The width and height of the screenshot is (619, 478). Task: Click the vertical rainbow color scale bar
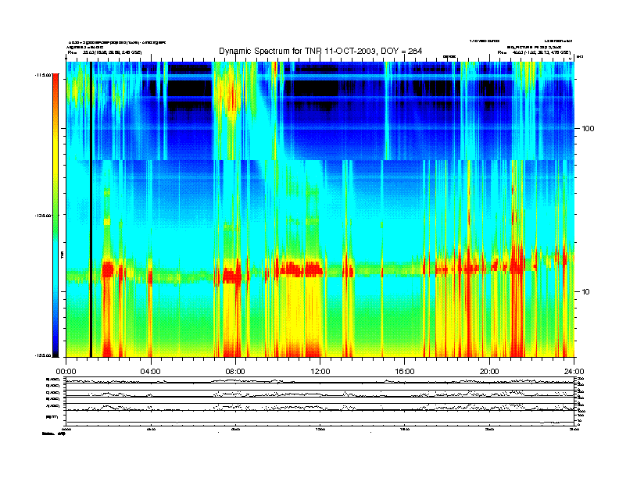[x=55, y=216]
